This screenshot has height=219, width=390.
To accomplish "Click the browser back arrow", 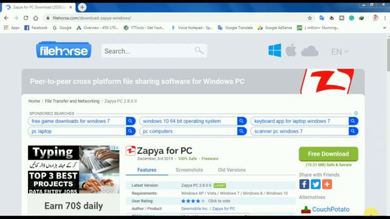I will coord(6,18).
